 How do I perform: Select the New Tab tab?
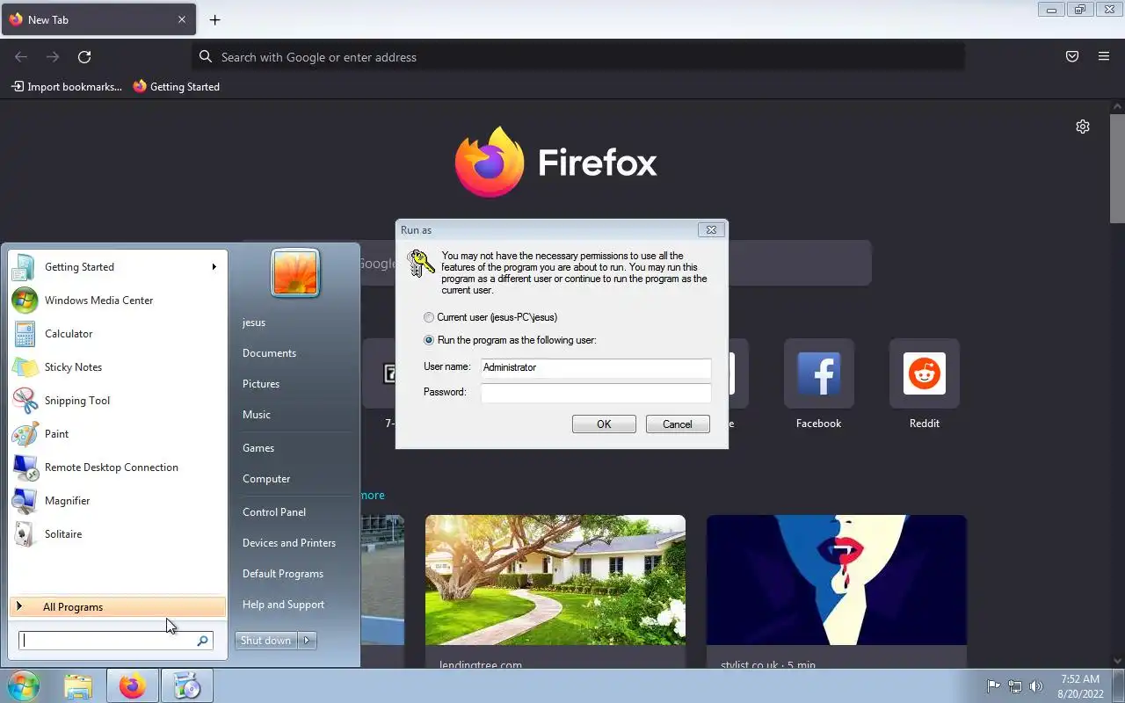98,19
